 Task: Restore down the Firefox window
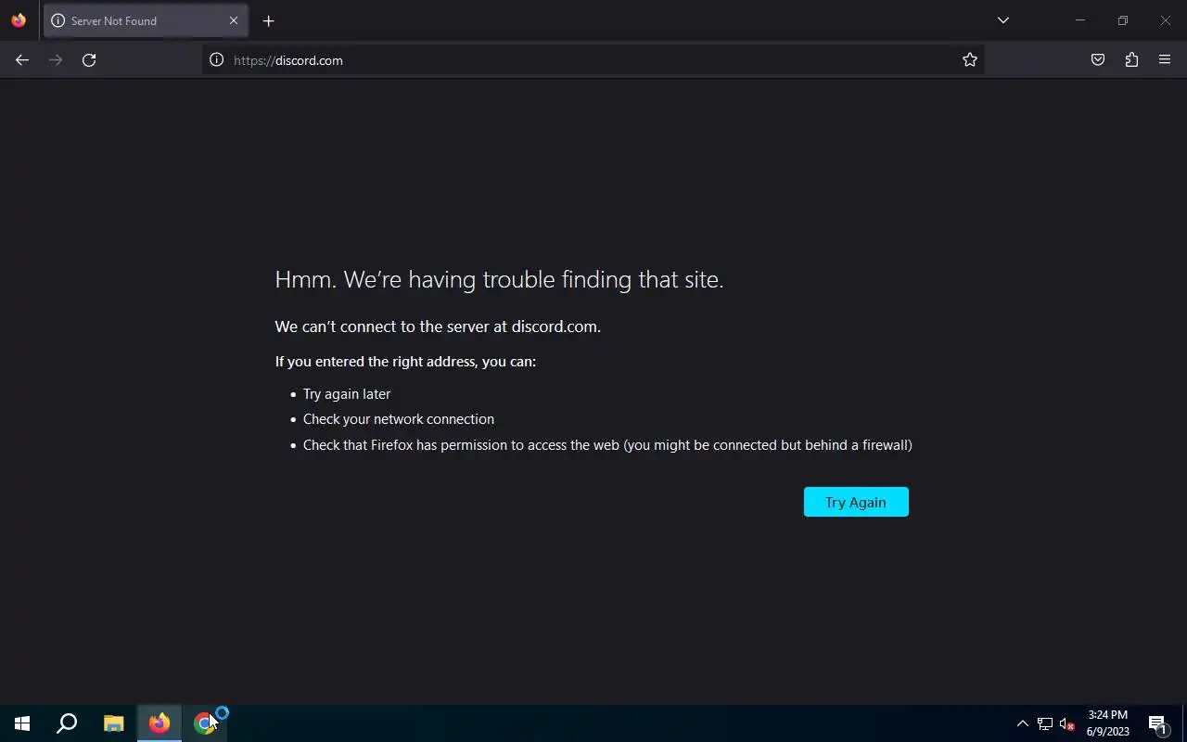[x=1122, y=20]
